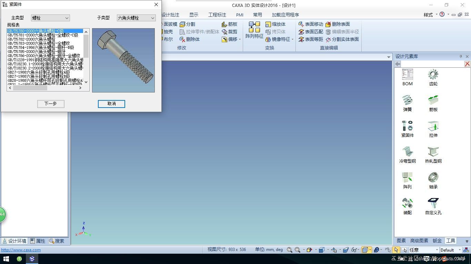Close the design element library search bar
471x264 pixels.
(467, 64)
